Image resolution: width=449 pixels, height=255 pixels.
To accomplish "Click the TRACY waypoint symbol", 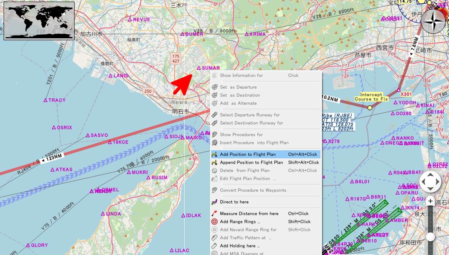I will (x=46, y=100).
